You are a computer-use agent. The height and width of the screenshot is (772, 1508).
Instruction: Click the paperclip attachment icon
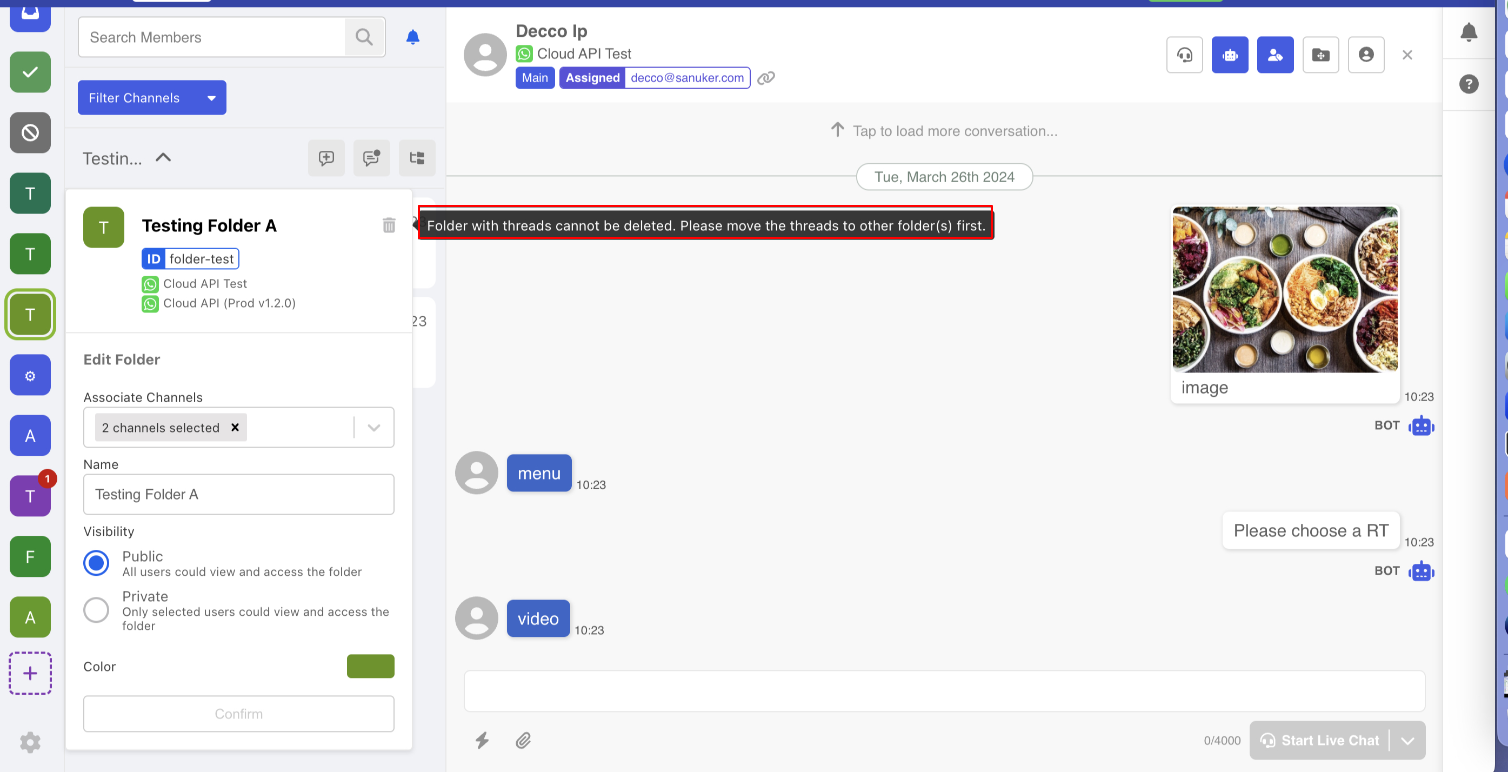523,740
